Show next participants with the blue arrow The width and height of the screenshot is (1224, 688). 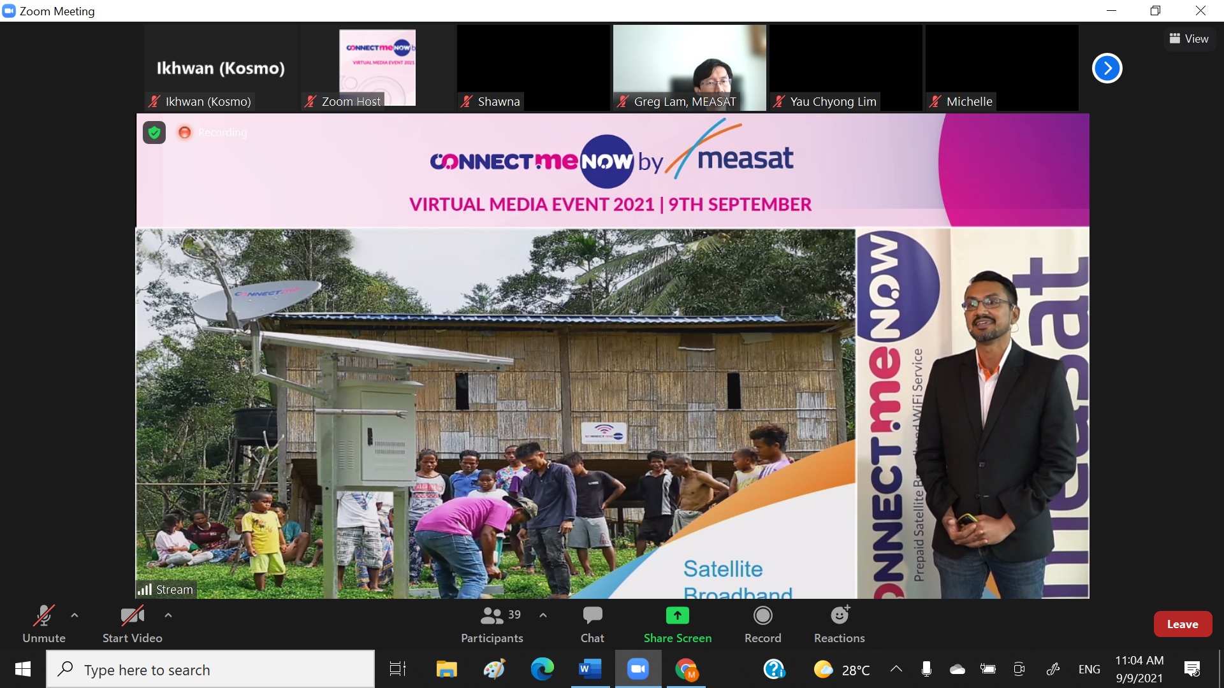(1107, 68)
